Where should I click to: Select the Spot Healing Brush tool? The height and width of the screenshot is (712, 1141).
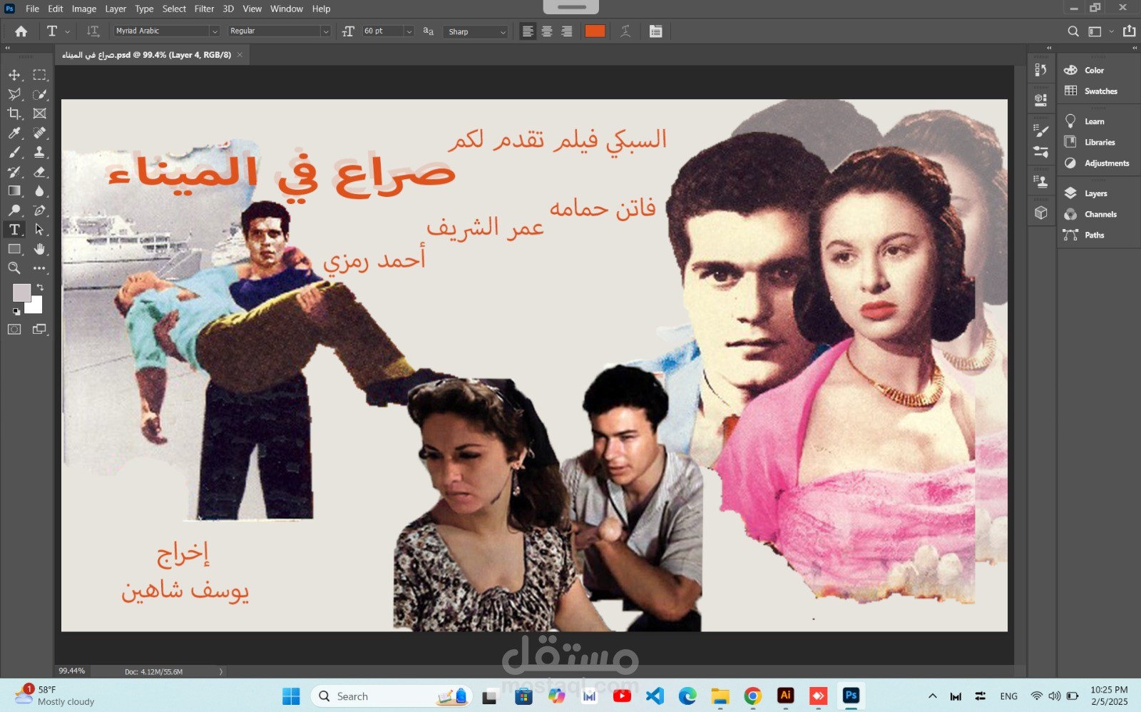click(x=40, y=133)
